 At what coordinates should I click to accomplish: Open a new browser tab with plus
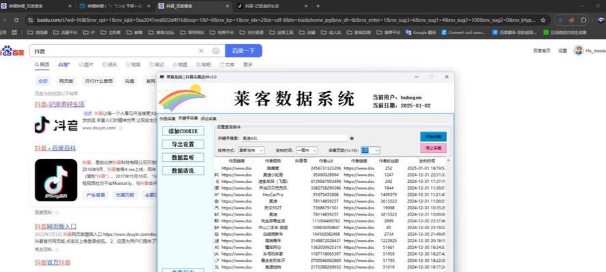pyautogui.click(x=318, y=6)
